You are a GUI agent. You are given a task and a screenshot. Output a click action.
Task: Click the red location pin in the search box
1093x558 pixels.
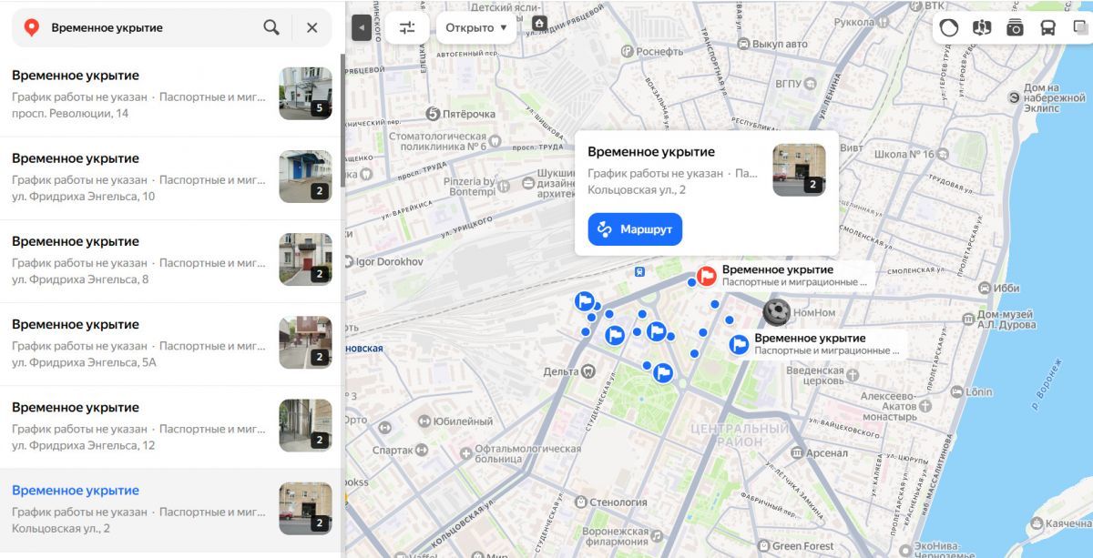[31, 28]
